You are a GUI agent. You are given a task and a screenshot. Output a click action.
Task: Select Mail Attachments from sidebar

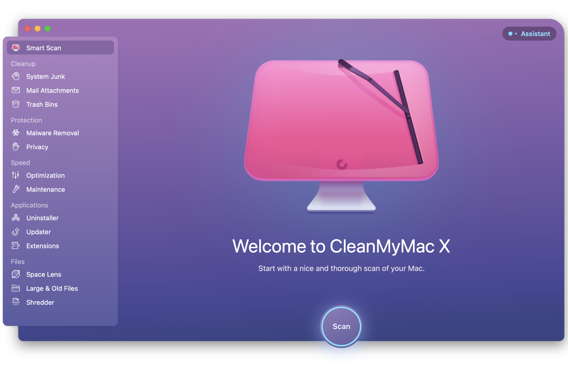pyautogui.click(x=52, y=90)
